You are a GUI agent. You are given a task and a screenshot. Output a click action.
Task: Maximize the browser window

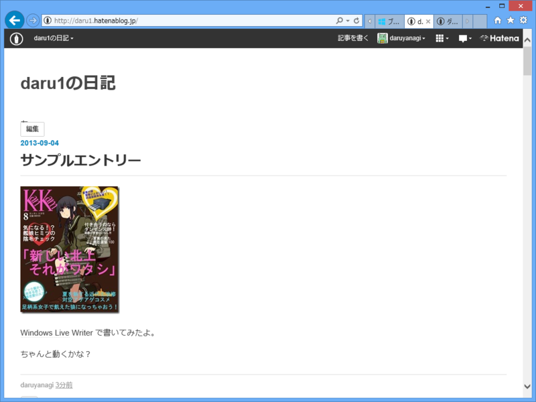tap(501, 6)
